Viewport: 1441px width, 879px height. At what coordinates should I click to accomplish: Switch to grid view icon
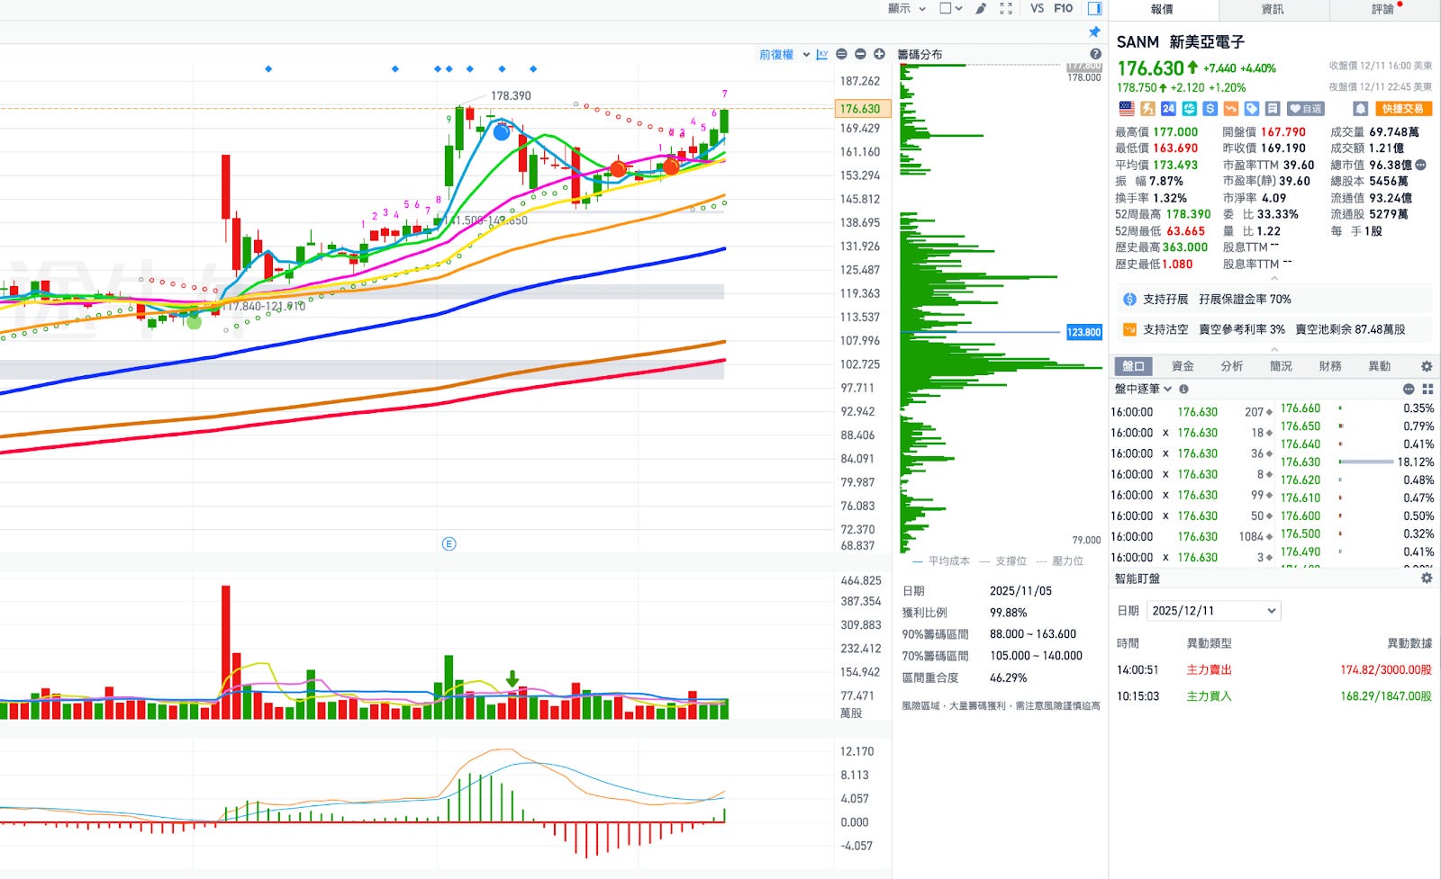1427,389
